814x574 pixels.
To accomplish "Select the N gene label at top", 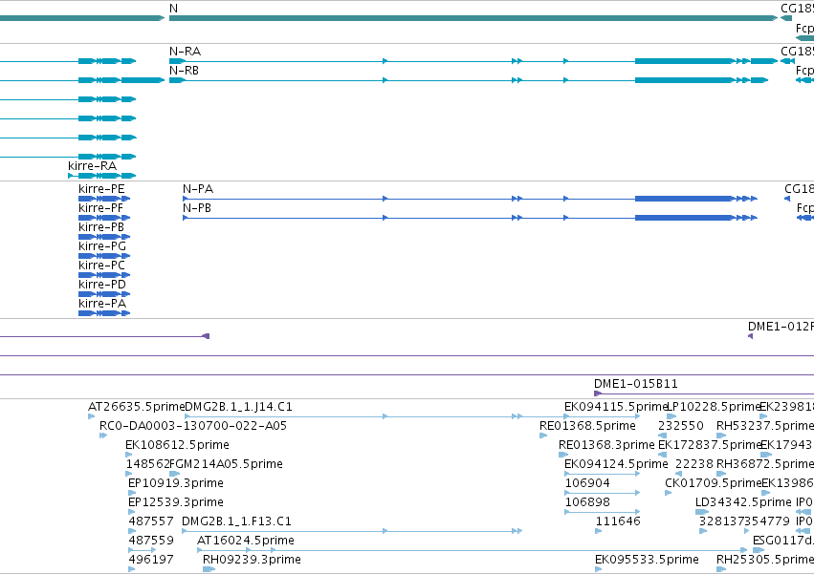I will tap(173, 9).
